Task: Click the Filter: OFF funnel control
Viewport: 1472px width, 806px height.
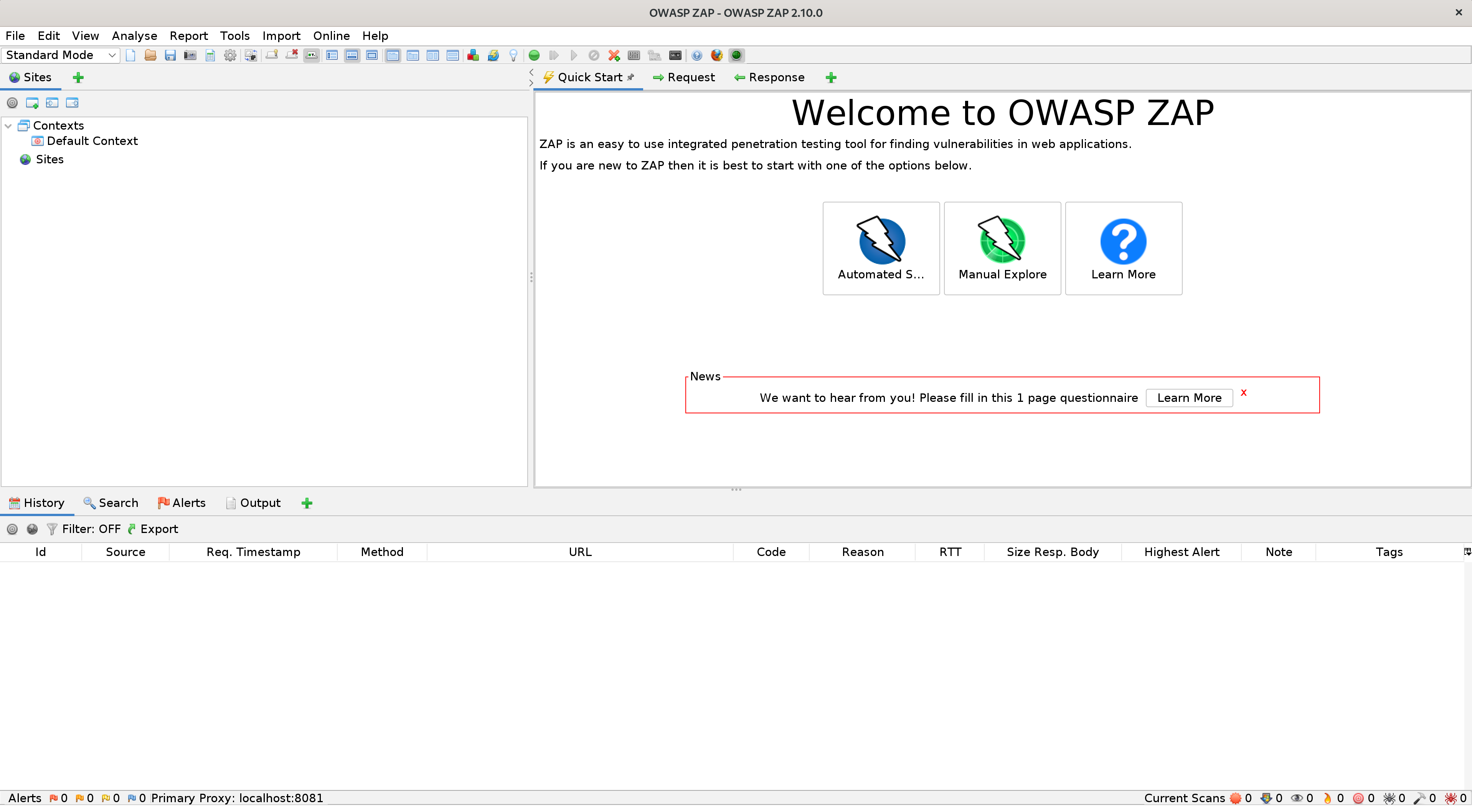Action: (84, 529)
